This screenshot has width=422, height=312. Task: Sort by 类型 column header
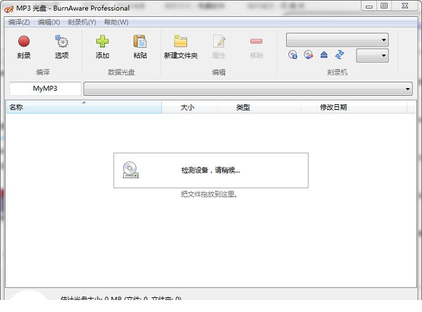click(259, 107)
